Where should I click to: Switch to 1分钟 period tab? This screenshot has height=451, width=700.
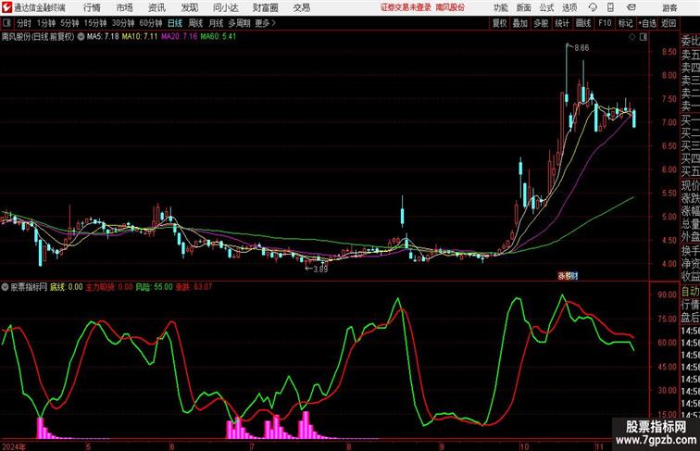point(46,23)
